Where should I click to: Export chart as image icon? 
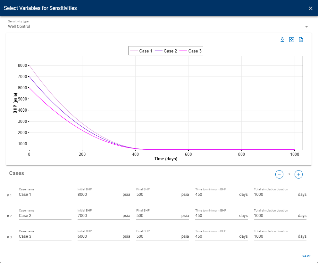pyautogui.click(x=301, y=40)
